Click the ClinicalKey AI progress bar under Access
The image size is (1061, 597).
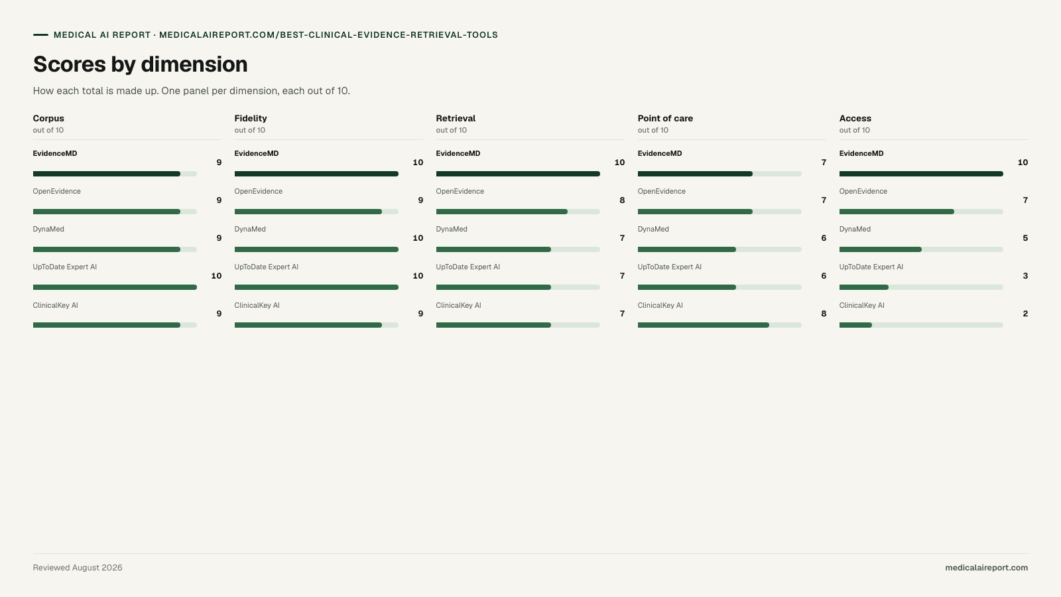pyautogui.click(x=921, y=325)
